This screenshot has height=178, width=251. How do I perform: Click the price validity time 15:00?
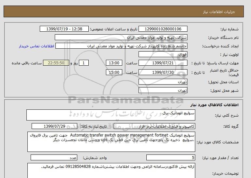click(114, 72)
